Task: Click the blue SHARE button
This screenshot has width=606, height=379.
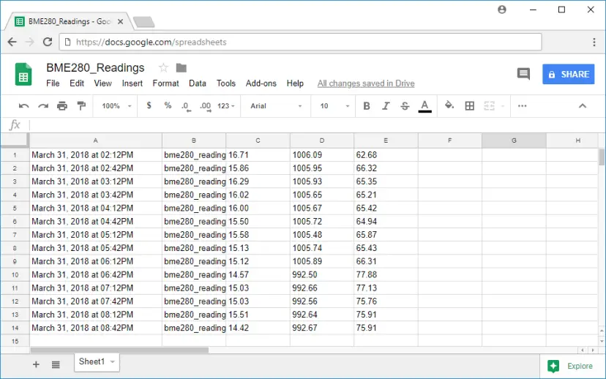Action: [568, 74]
